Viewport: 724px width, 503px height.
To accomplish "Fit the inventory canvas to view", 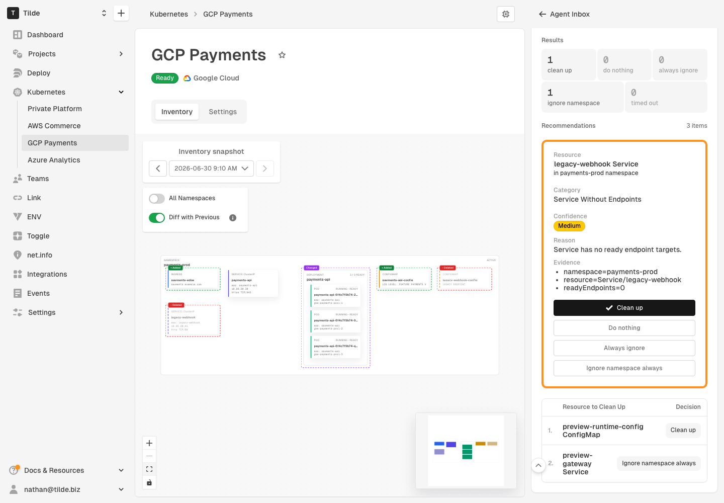I will (x=149, y=469).
